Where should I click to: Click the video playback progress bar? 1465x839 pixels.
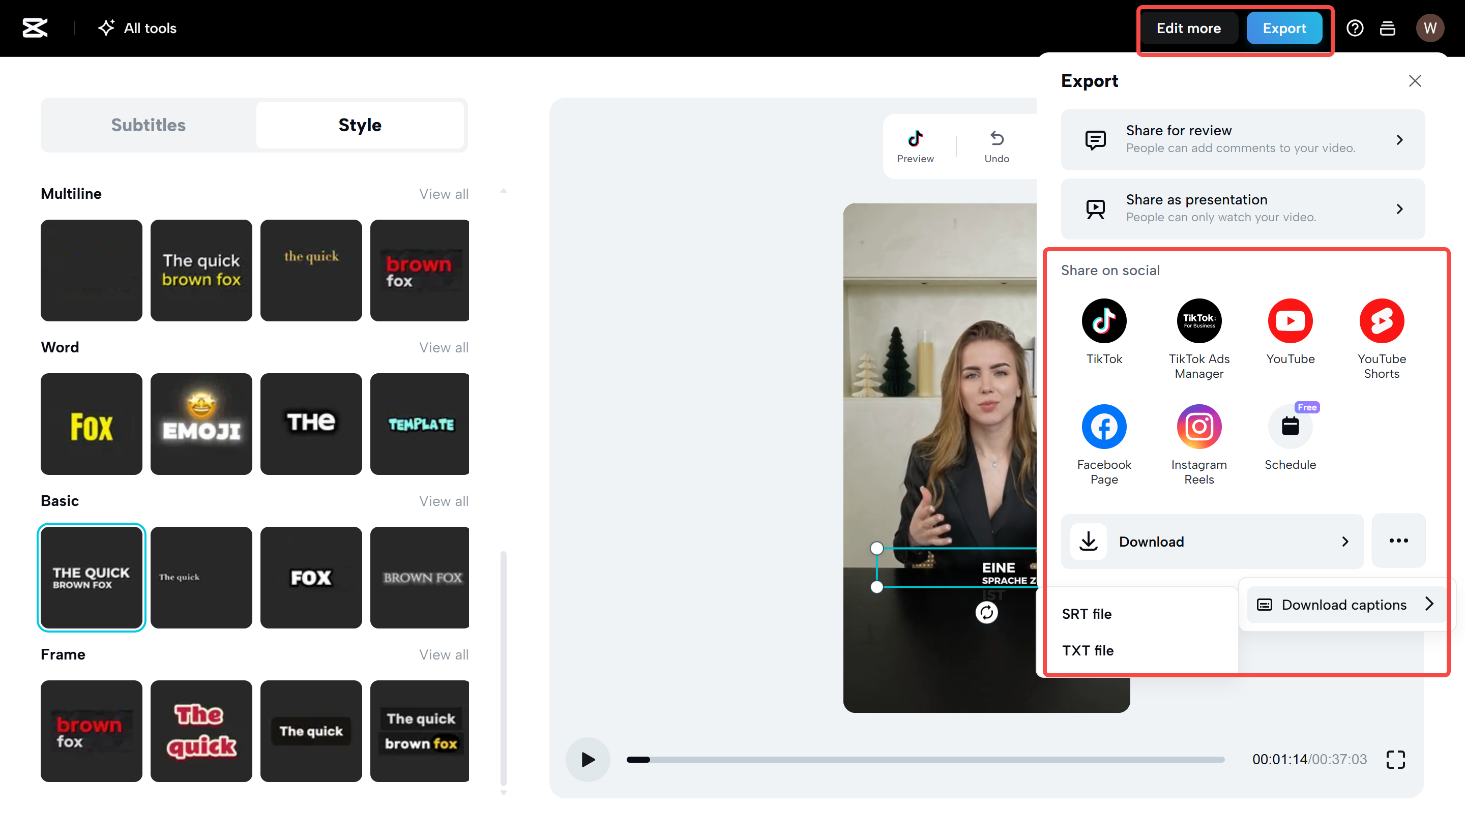click(x=922, y=760)
